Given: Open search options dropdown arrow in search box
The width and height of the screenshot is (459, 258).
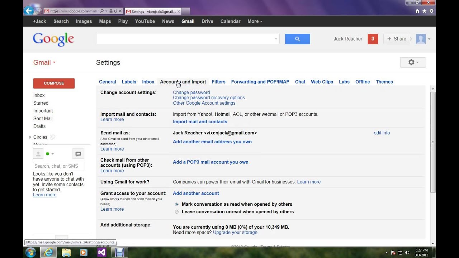Looking at the screenshot, I should (276, 39).
